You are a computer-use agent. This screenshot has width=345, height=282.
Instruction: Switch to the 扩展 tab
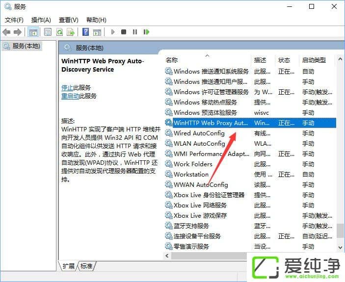click(x=68, y=266)
